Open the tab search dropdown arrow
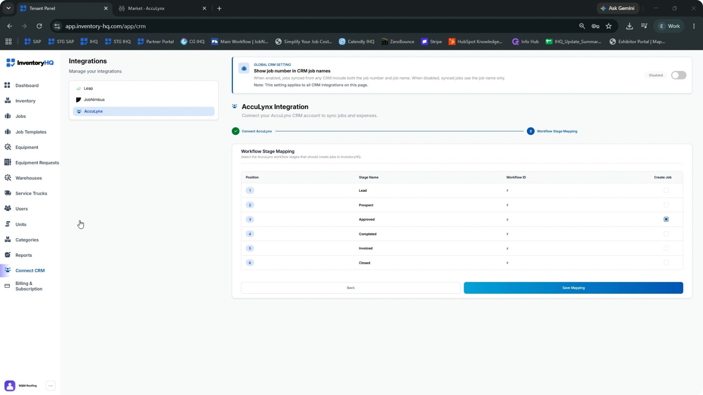Image resolution: width=703 pixels, height=395 pixels. coord(8,8)
